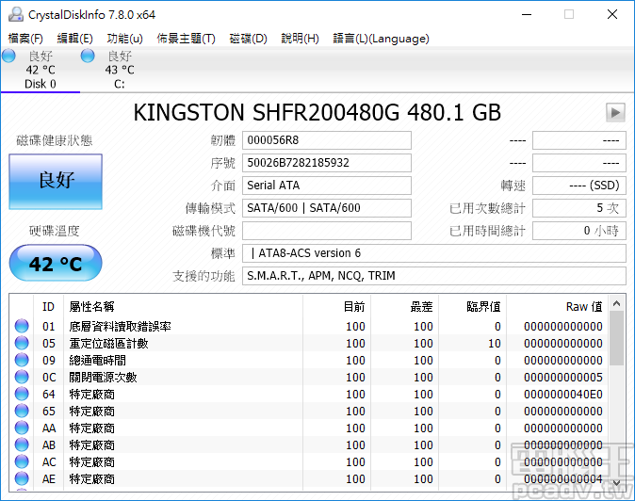
Task: Open the 編輯(E) menu
Action: point(75,39)
